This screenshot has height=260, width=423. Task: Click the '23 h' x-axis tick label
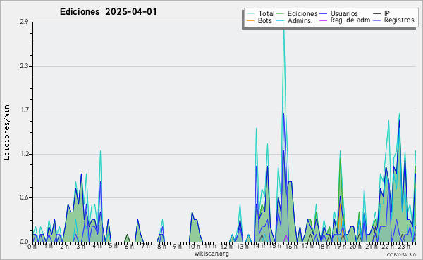tap(405, 247)
